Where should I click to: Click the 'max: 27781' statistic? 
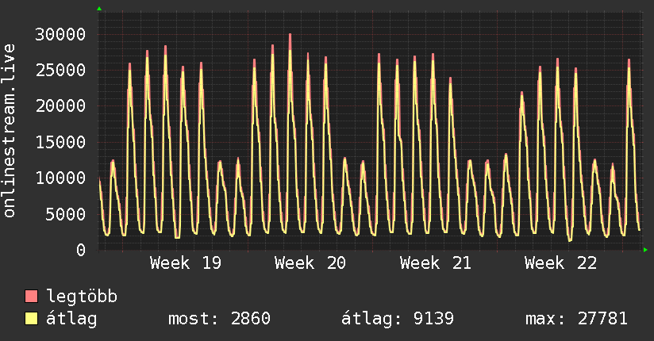click(576, 319)
